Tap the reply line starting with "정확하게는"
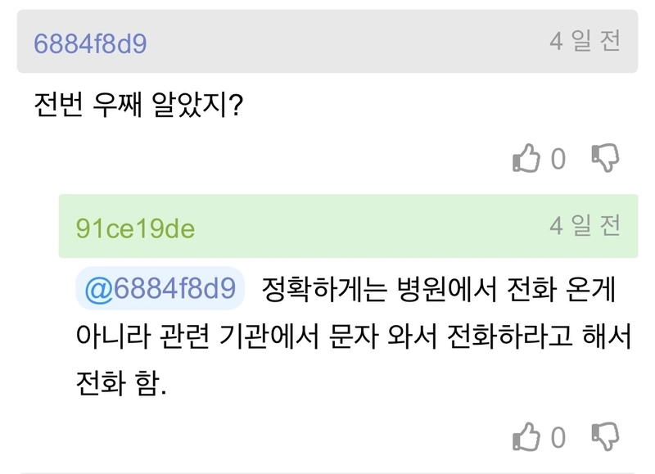Screen dimensions: 655x474 (439, 289)
